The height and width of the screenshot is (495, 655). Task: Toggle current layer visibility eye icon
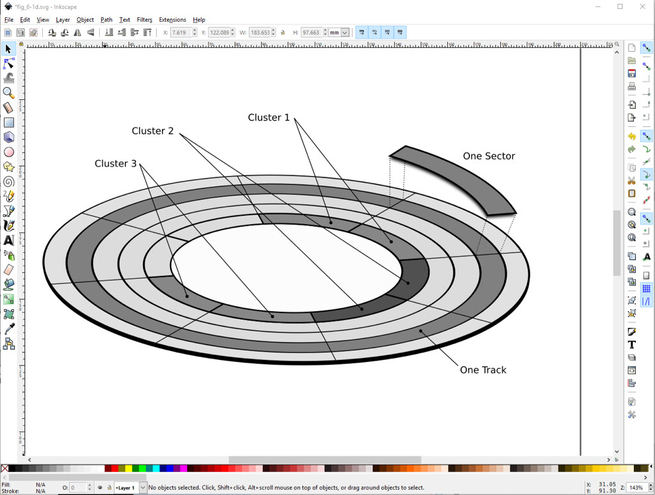(100, 488)
